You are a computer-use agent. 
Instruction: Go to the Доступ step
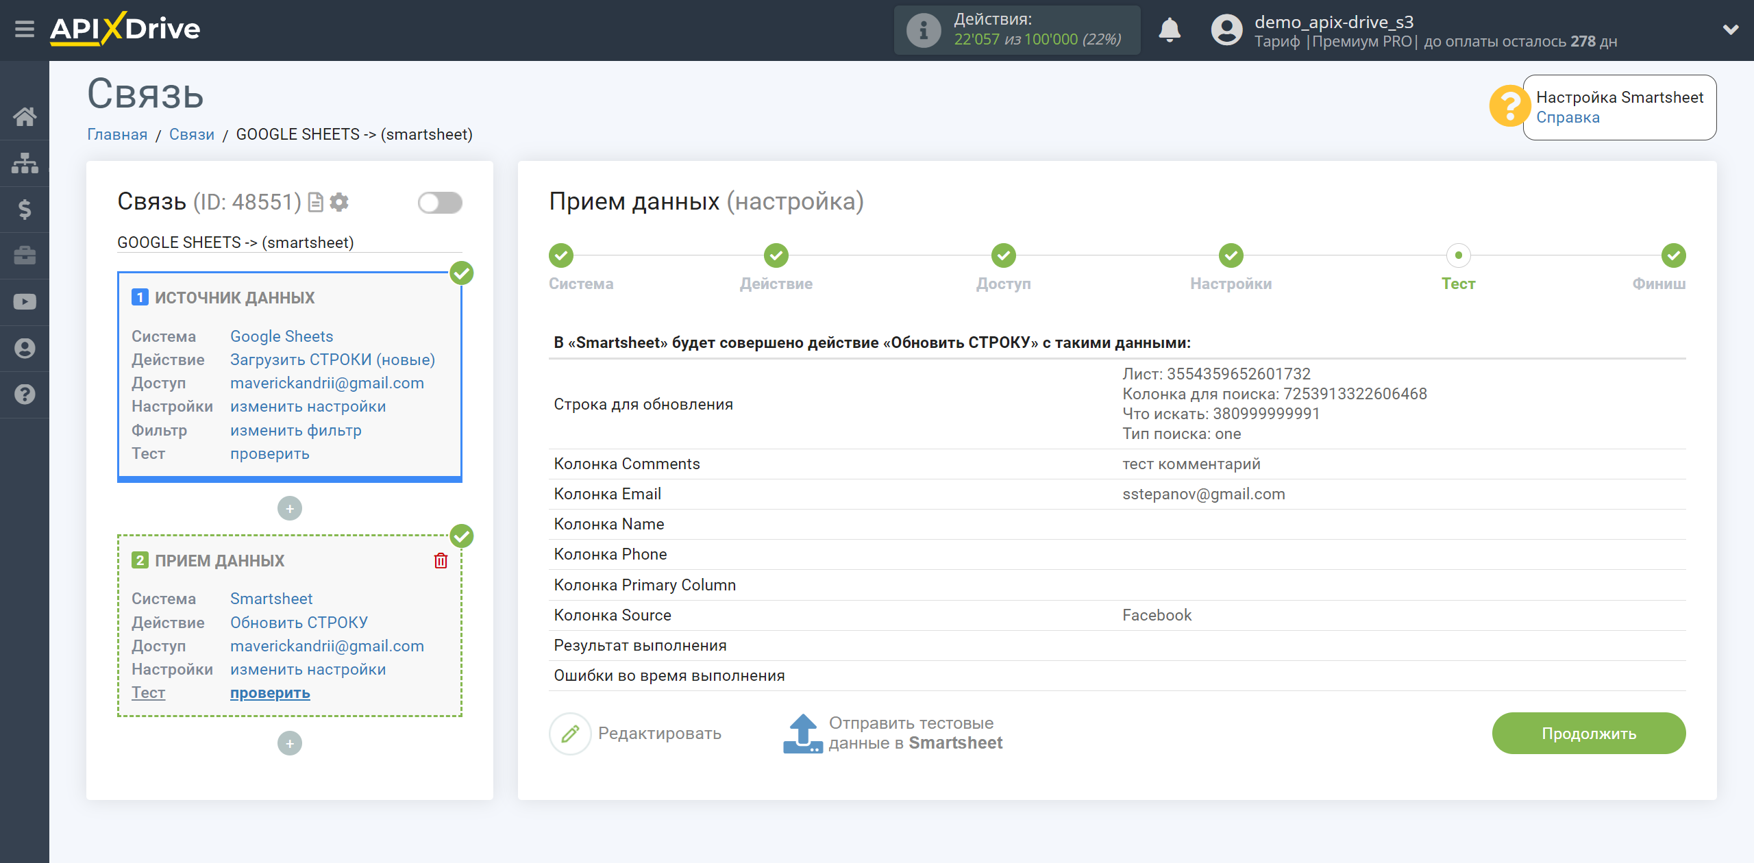1003,255
